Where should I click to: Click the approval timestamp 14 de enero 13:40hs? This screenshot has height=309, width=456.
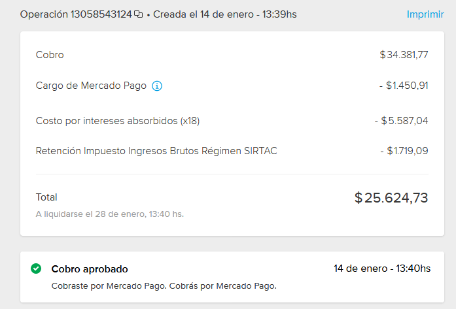pos(382,268)
